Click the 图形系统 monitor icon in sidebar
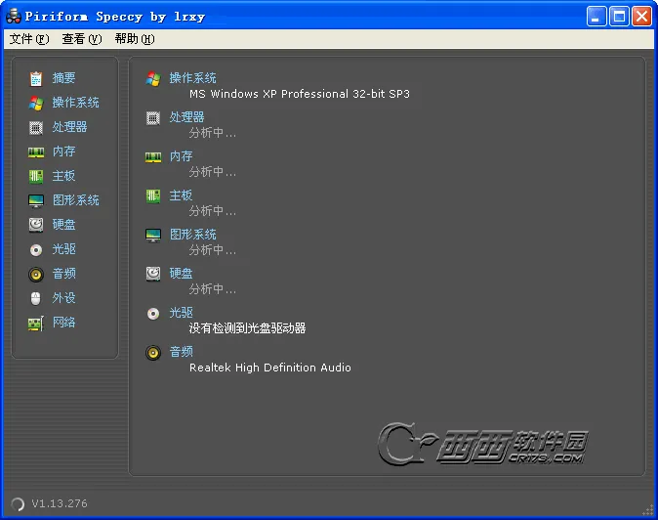Viewport: 658px width, 520px height. coord(36,200)
